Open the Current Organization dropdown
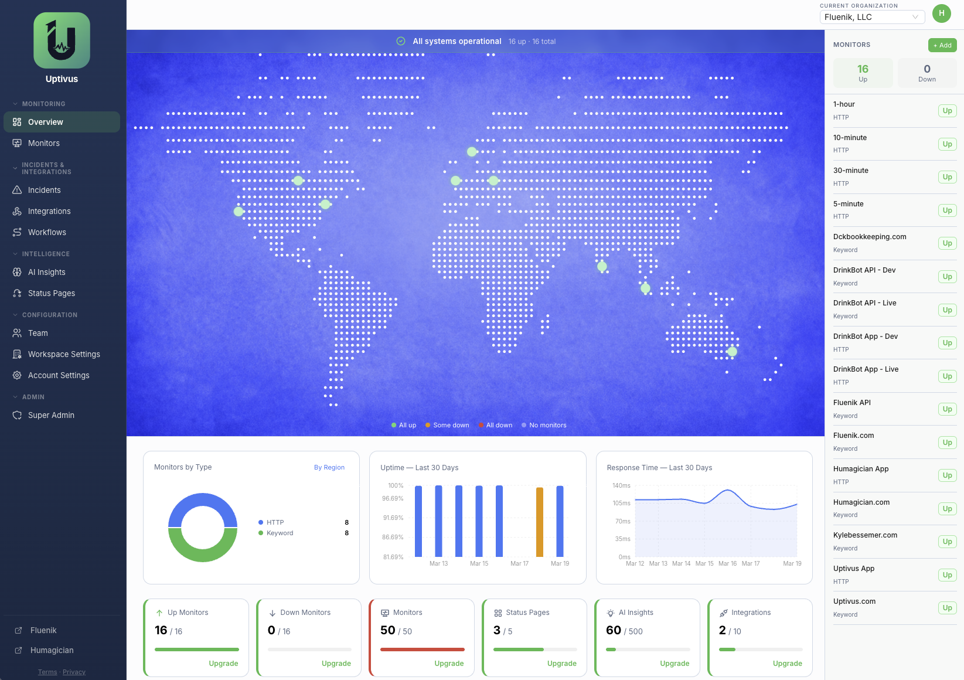This screenshot has width=964, height=680. [871, 17]
